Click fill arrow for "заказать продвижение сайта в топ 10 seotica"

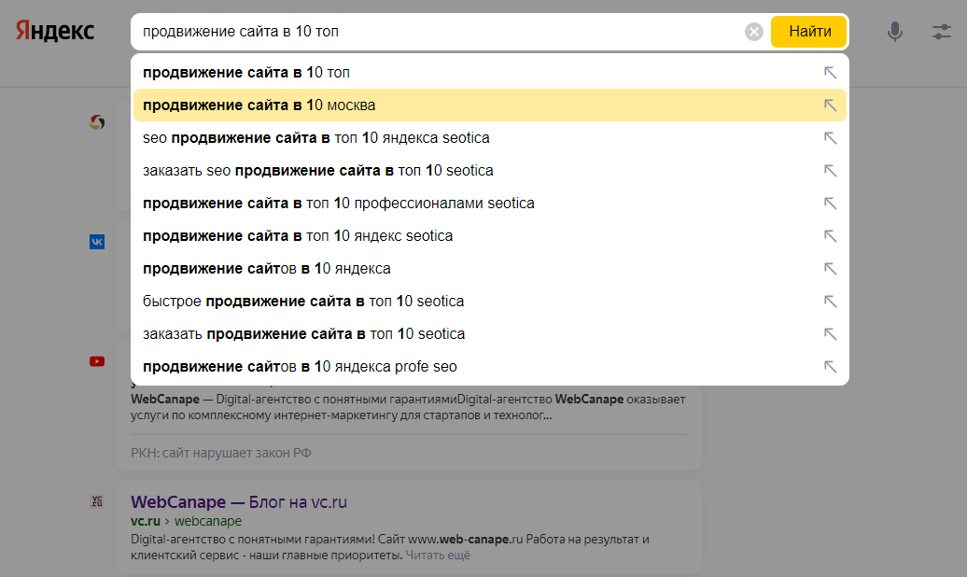pyautogui.click(x=830, y=334)
